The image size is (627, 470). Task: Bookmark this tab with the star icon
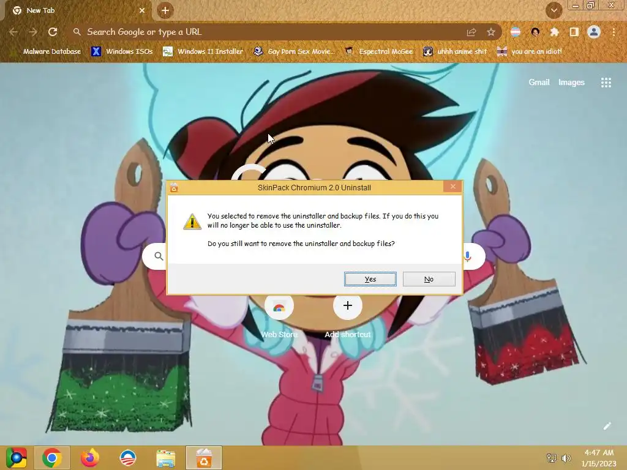tap(491, 32)
